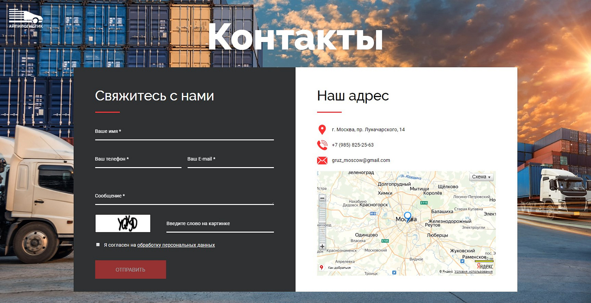Click the airplane airport icon near Раменское
The width and height of the screenshot is (591, 303).
pyautogui.click(x=462, y=261)
